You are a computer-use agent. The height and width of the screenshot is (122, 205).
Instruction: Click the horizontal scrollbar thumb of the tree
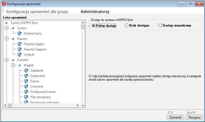(10, 105)
